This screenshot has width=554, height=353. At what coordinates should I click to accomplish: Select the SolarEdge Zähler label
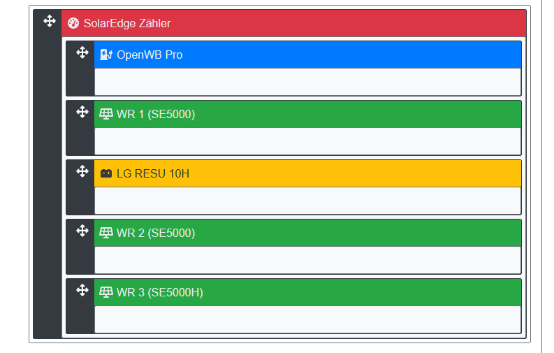coord(127,23)
